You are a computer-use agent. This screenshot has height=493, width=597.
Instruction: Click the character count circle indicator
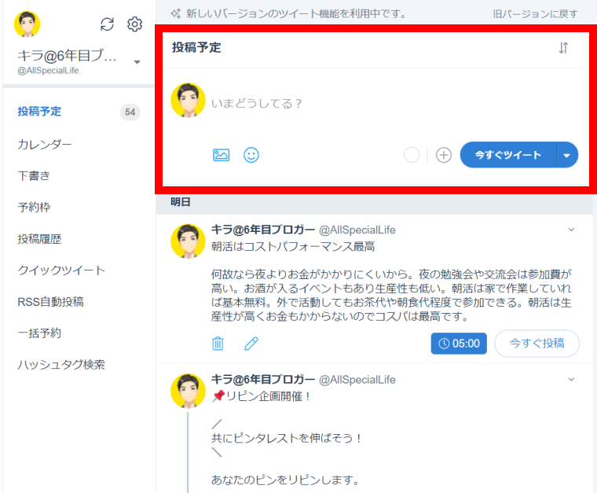[x=412, y=155]
